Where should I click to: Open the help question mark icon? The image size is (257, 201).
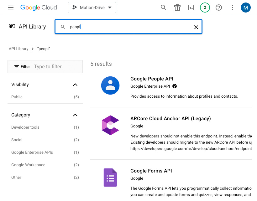click(219, 8)
